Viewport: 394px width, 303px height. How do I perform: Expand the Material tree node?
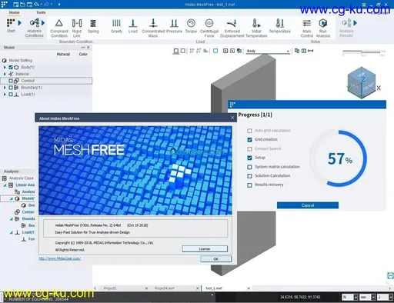5,74
